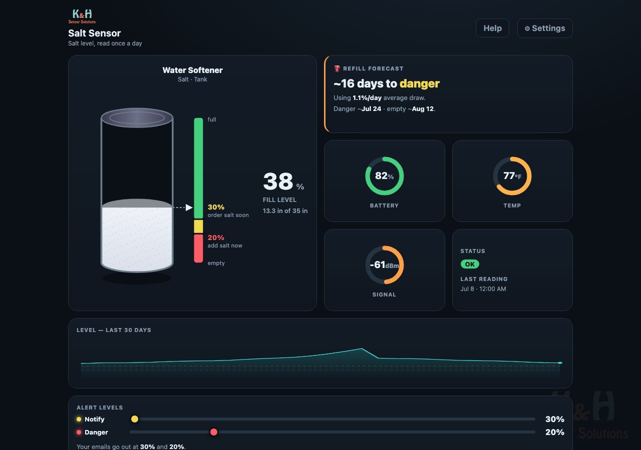Click the white arrow level pointer
The image size is (641, 450).
(189, 207)
